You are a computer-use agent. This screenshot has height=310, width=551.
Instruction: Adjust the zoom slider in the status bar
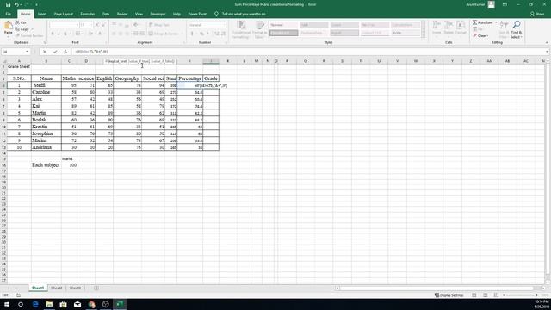pos(521,295)
